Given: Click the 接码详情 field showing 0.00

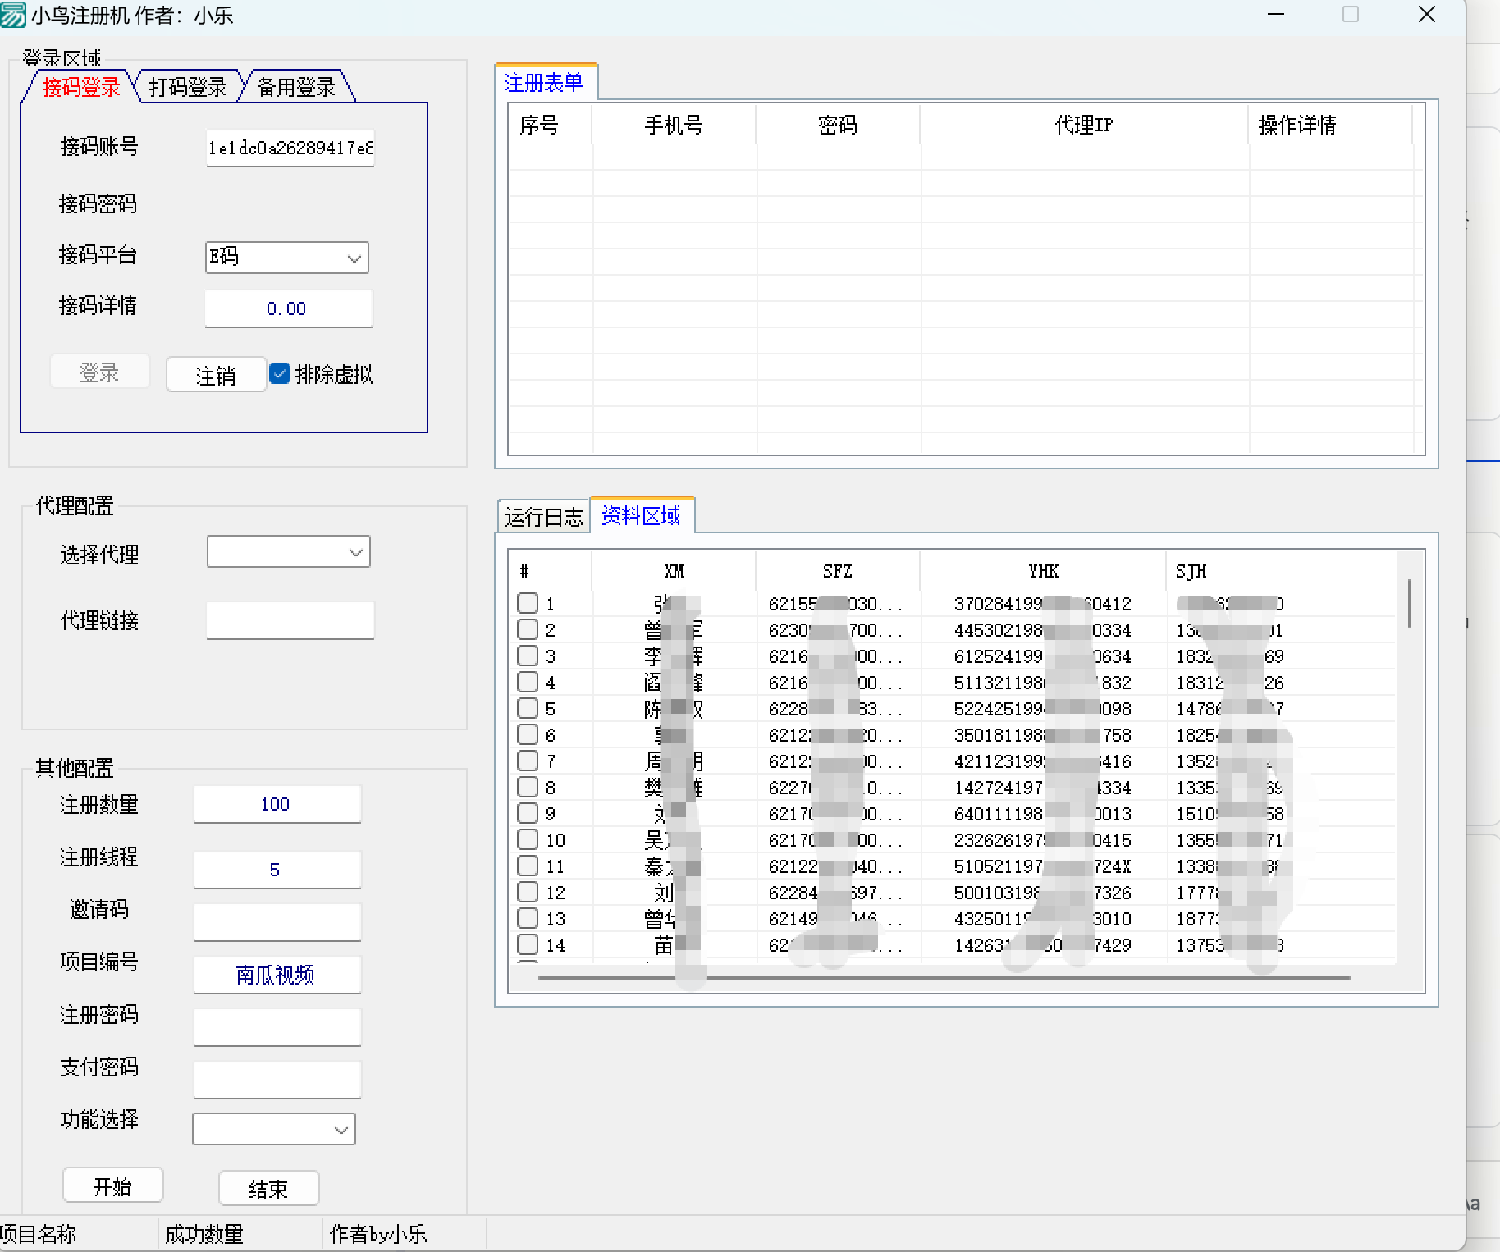Looking at the screenshot, I should [x=288, y=308].
